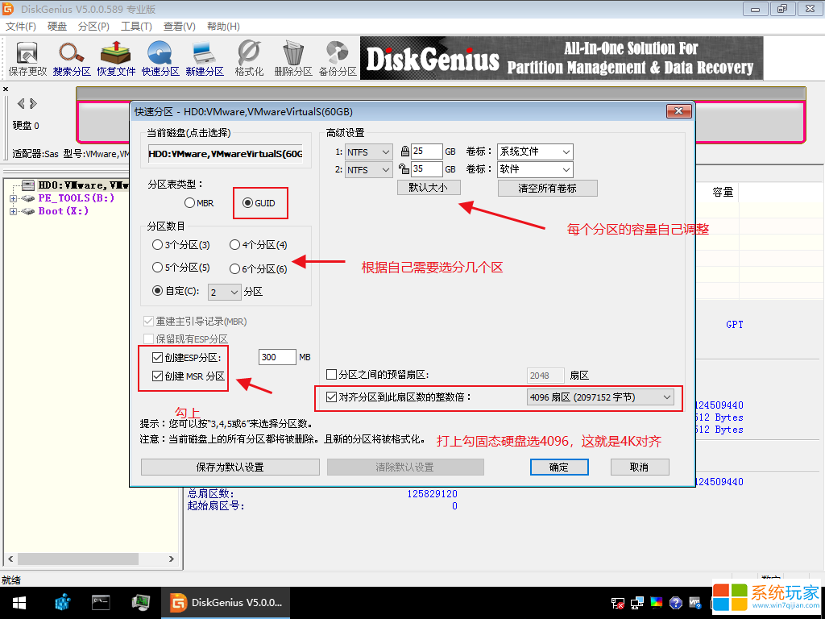The width and height of the screenshot is (825, 619).
Task: Launch 恢复文件 from the toolbar
Action: click(x=116, y=58)
